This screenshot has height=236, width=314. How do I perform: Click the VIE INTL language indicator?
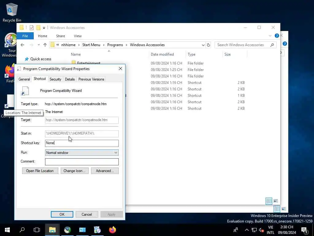[x=270, y=230]
